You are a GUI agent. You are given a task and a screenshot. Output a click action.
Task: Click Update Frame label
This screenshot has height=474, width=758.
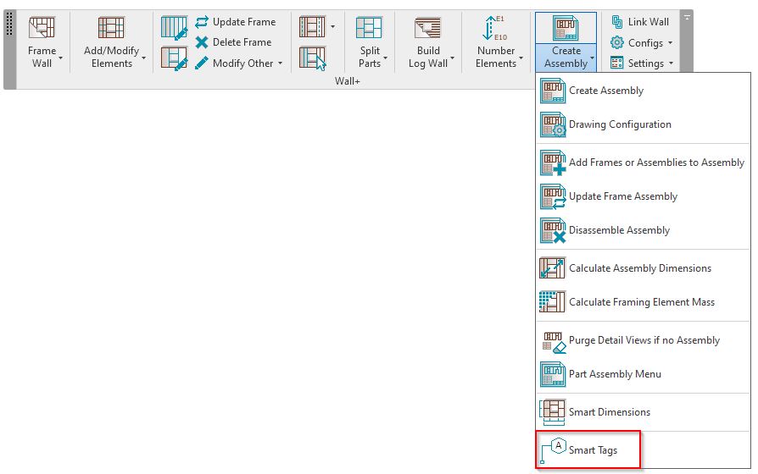pos(244,22)
